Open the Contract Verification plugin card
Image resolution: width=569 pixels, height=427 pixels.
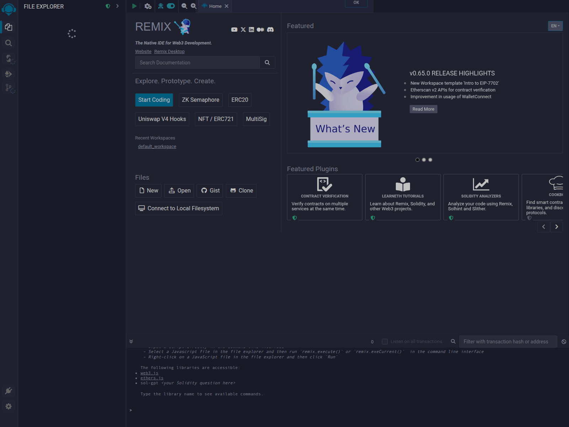pos(325,197)
